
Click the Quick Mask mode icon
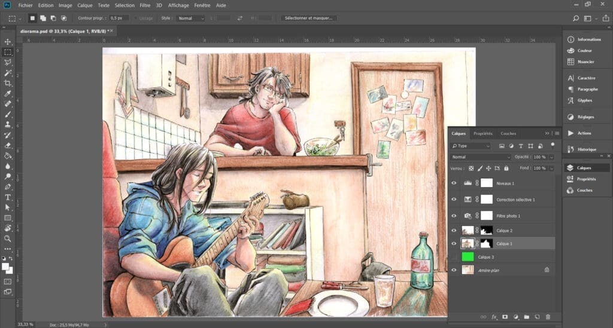pyautogui.click(x=7, y=281)
